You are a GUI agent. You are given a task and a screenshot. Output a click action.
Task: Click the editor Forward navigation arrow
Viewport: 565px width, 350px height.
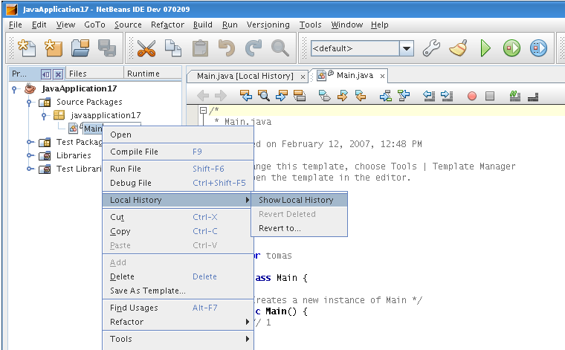[x=221, y=96]
